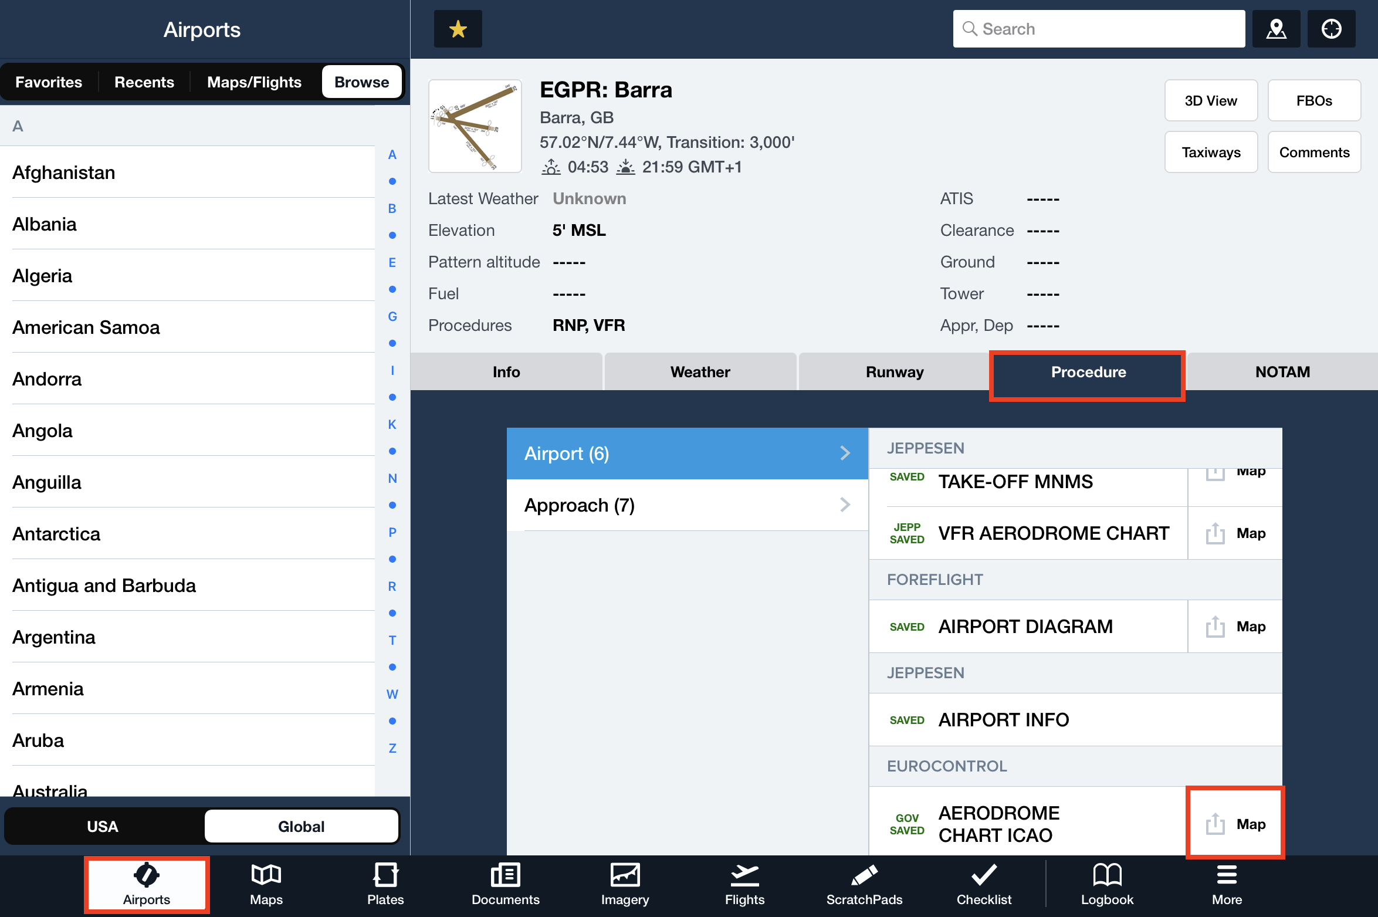Select Afghanistan from country list
1378x917 pixels.
click(x=188, y=172)
